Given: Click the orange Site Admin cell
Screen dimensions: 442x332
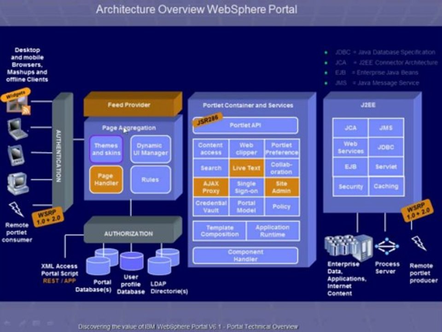Looking at the screenshot, I should point(282,187).
